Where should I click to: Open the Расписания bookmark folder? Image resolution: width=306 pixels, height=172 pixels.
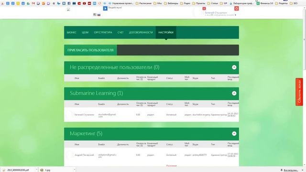click(x=143, y=3)
